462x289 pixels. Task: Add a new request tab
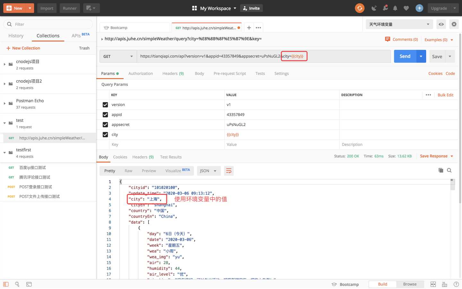click(249, 28)
